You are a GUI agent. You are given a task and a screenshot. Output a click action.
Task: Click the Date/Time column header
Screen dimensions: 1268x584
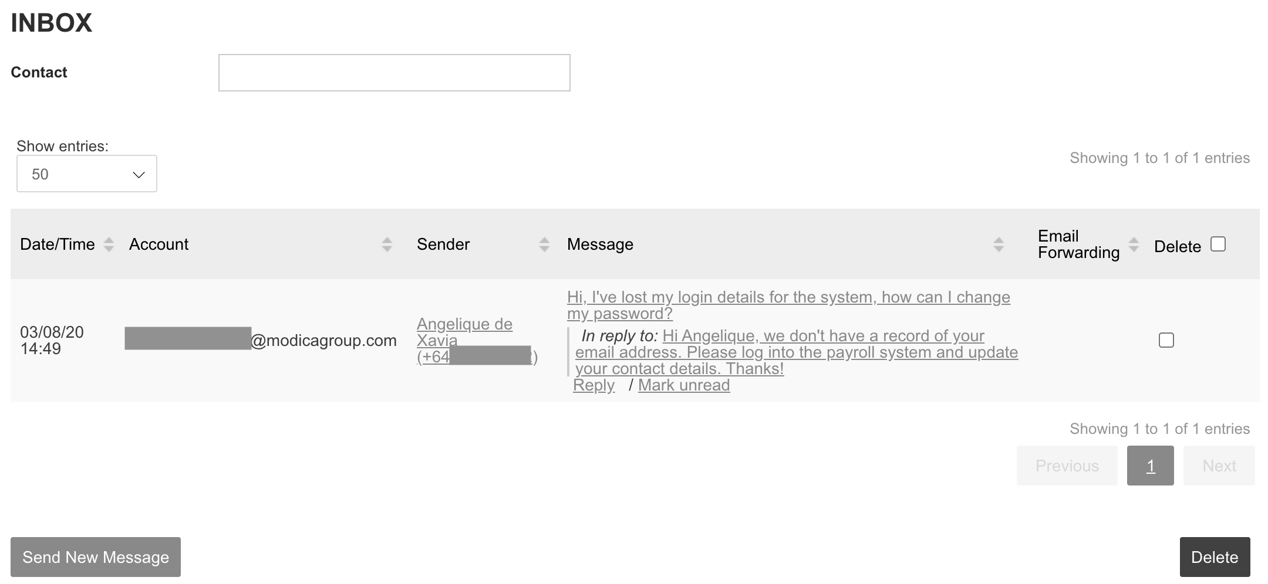[58, 245]
